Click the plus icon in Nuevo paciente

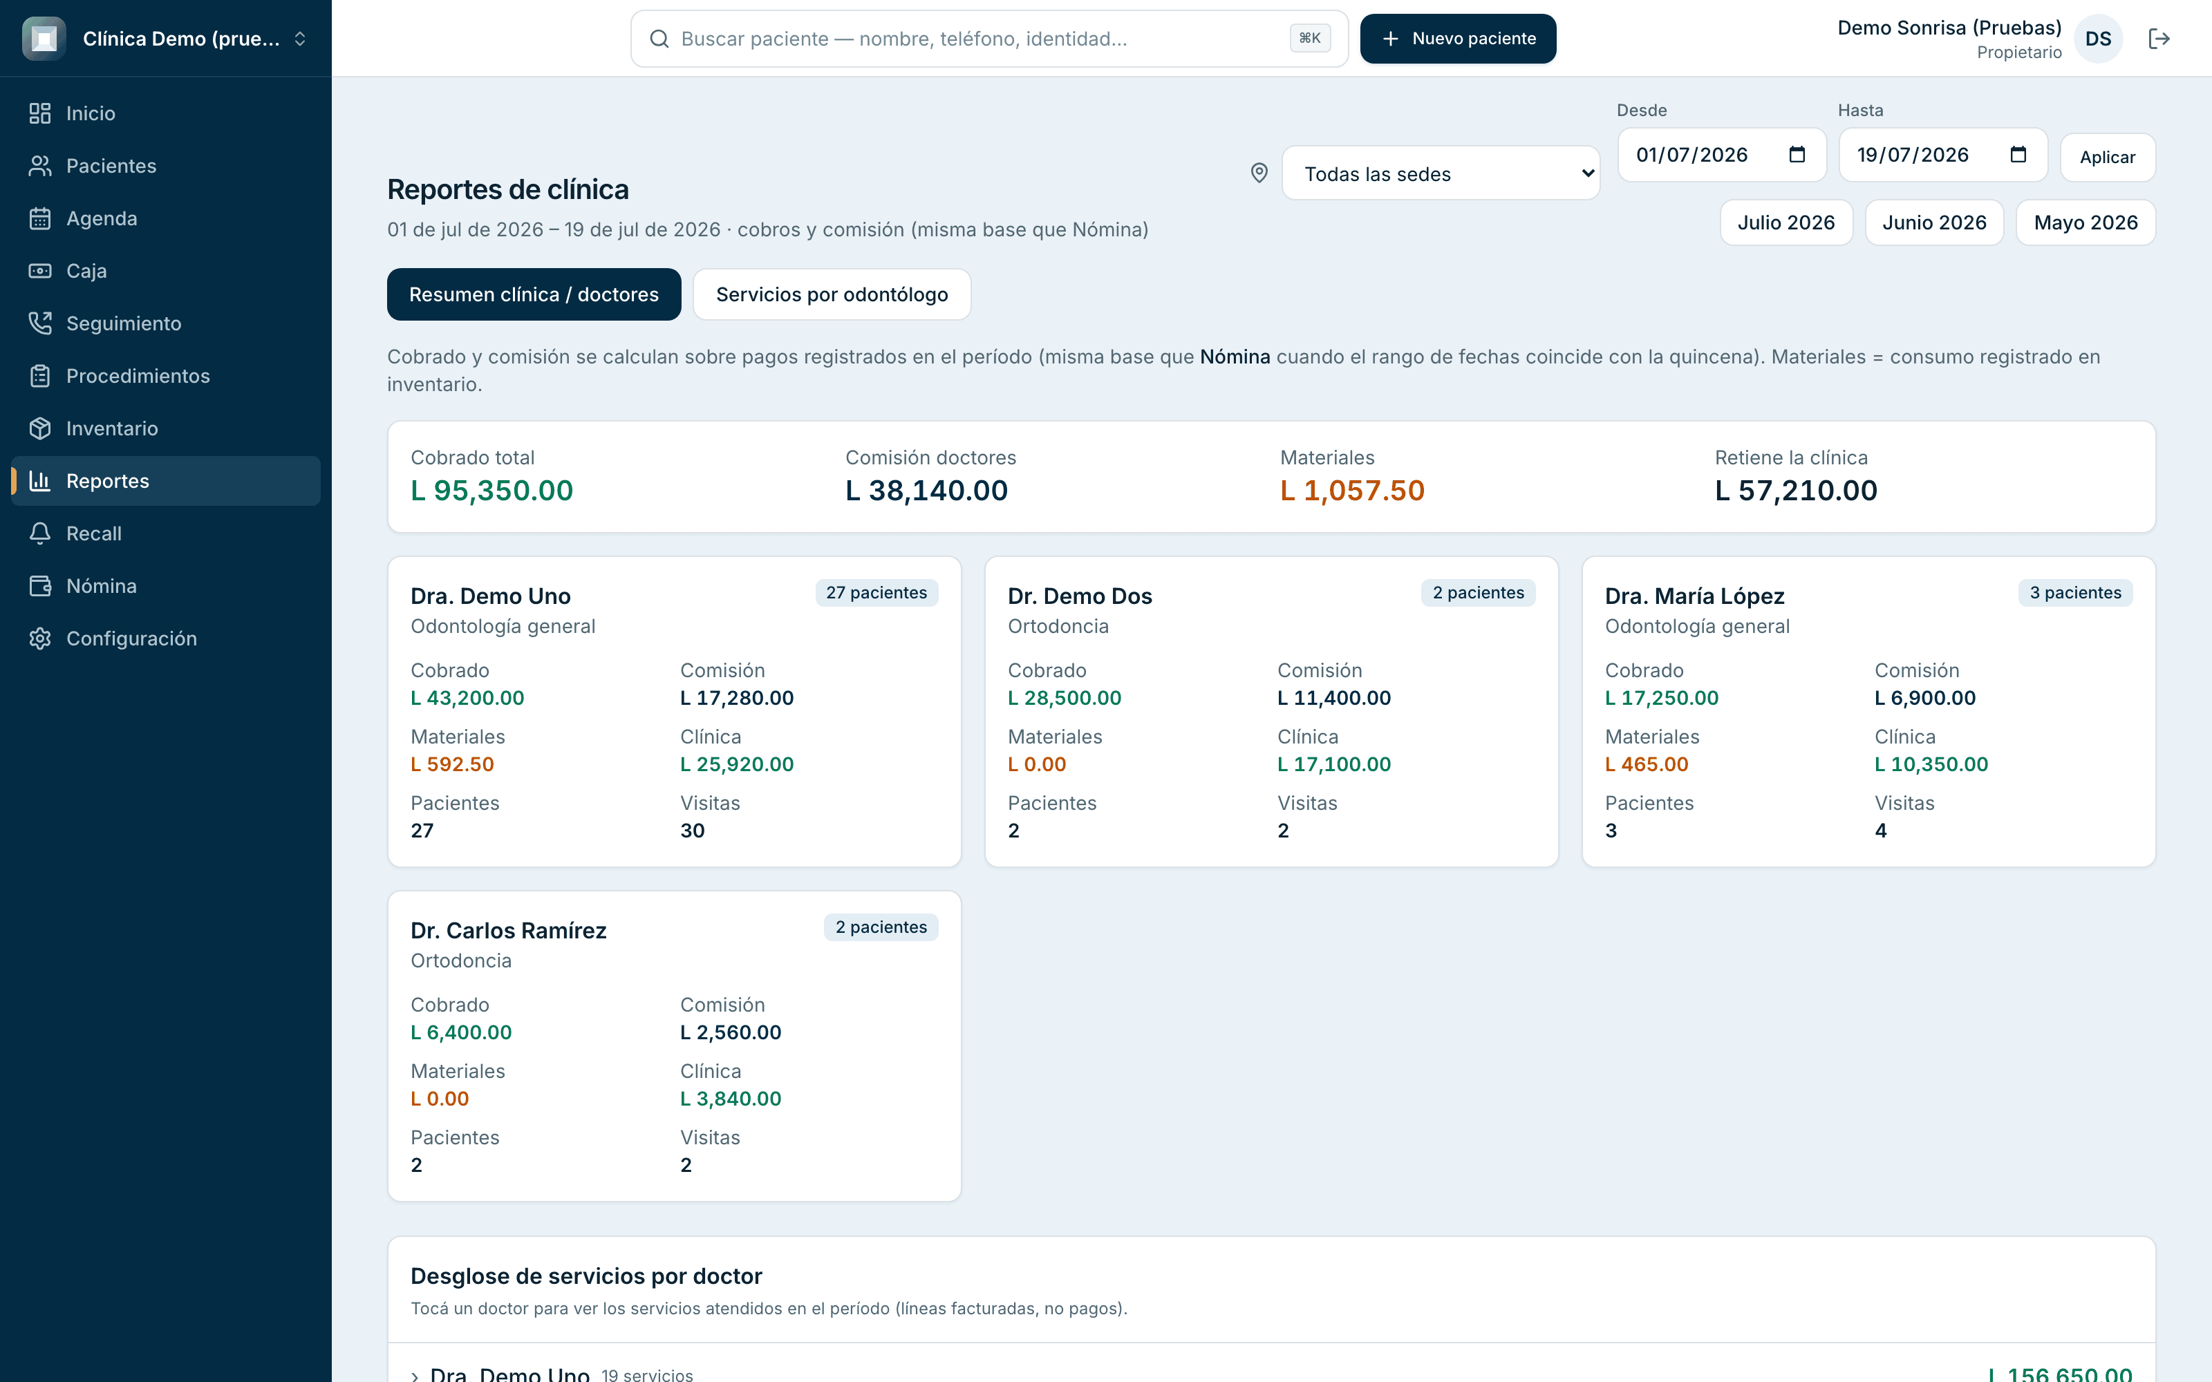pos(1390,39)
